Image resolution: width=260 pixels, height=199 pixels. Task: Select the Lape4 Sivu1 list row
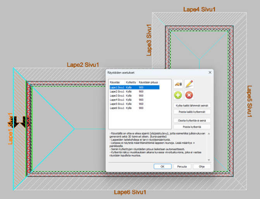pyautogui.click(x=134, y=100)
